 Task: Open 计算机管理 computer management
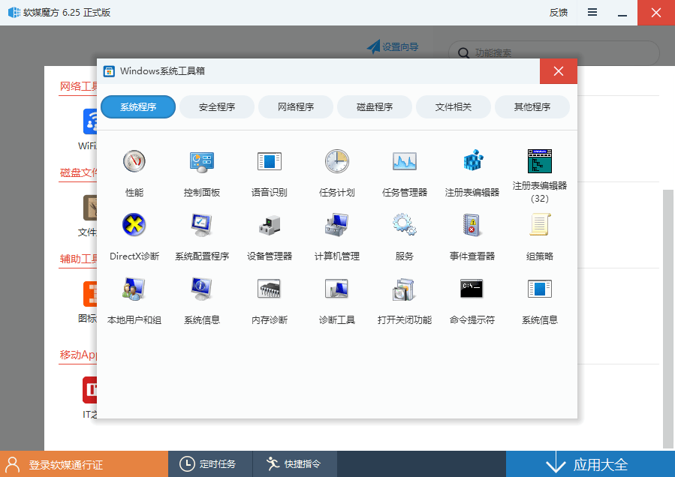pos(336,237)
